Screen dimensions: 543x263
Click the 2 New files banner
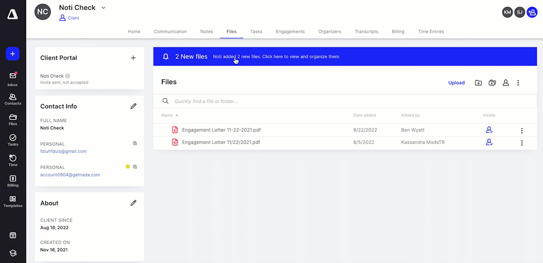[345, 56]
